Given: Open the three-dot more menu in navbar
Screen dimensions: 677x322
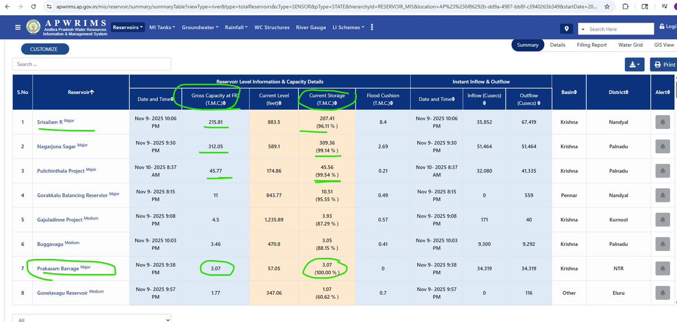Looking at the screenshot, I should [372, 27].
